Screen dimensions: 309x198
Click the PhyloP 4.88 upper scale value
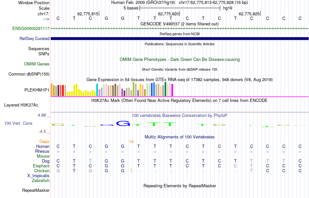[x=42, y=115]
